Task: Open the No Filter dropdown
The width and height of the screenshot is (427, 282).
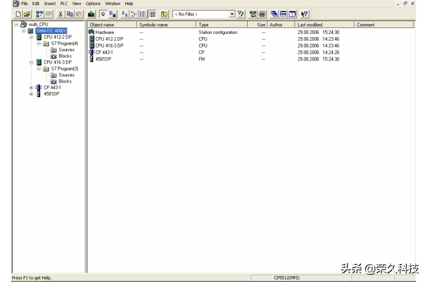Action: pyautogui.click(x=232, y=14)
